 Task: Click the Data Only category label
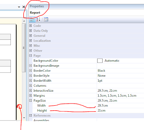41,31
